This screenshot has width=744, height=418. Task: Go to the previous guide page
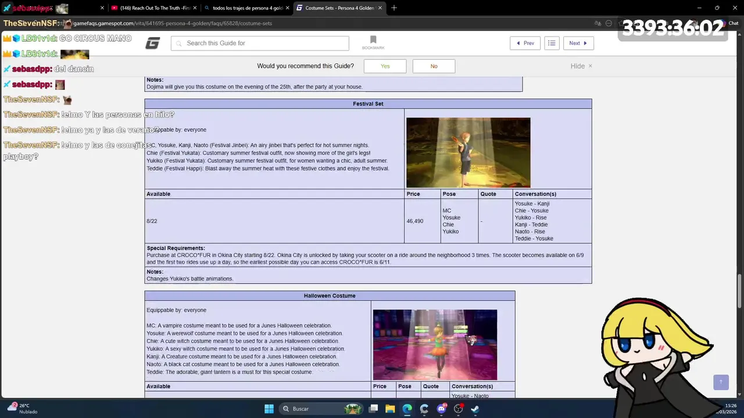(x=525, y=43)
